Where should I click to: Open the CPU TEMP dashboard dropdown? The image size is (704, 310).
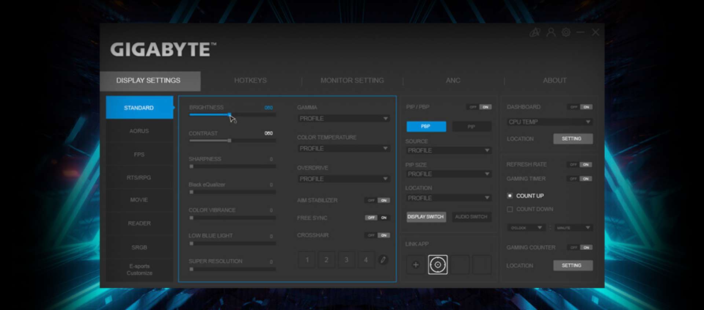pyautogui.click(x=550, y=122)
